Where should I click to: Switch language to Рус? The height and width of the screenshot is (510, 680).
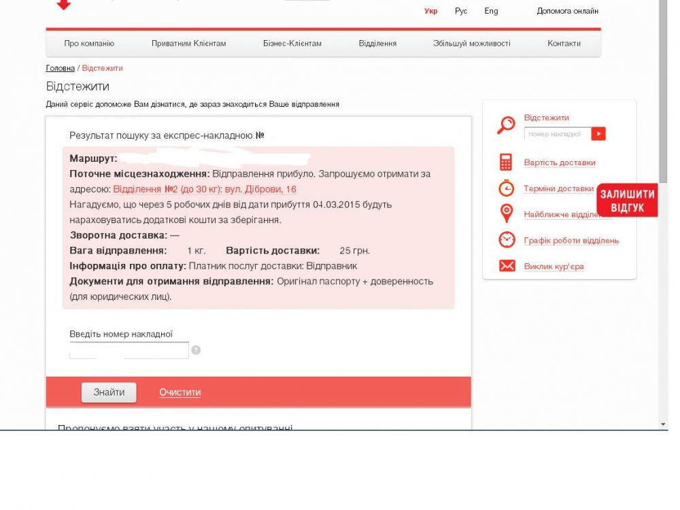click(x=460, y=11)
